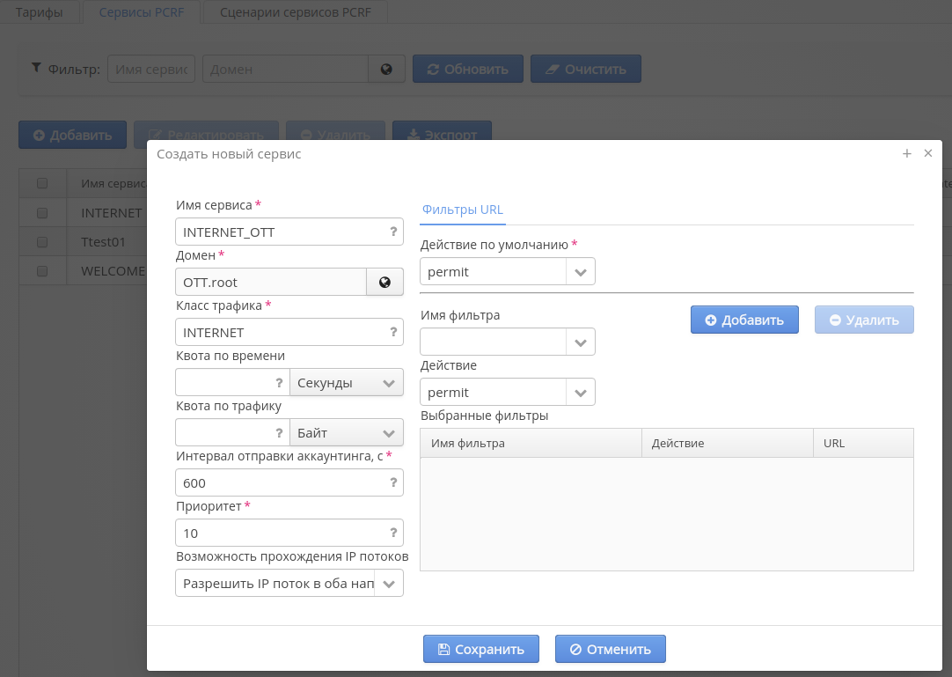
Task: Click the help icon in the time quota field
Action: [279, 383]
